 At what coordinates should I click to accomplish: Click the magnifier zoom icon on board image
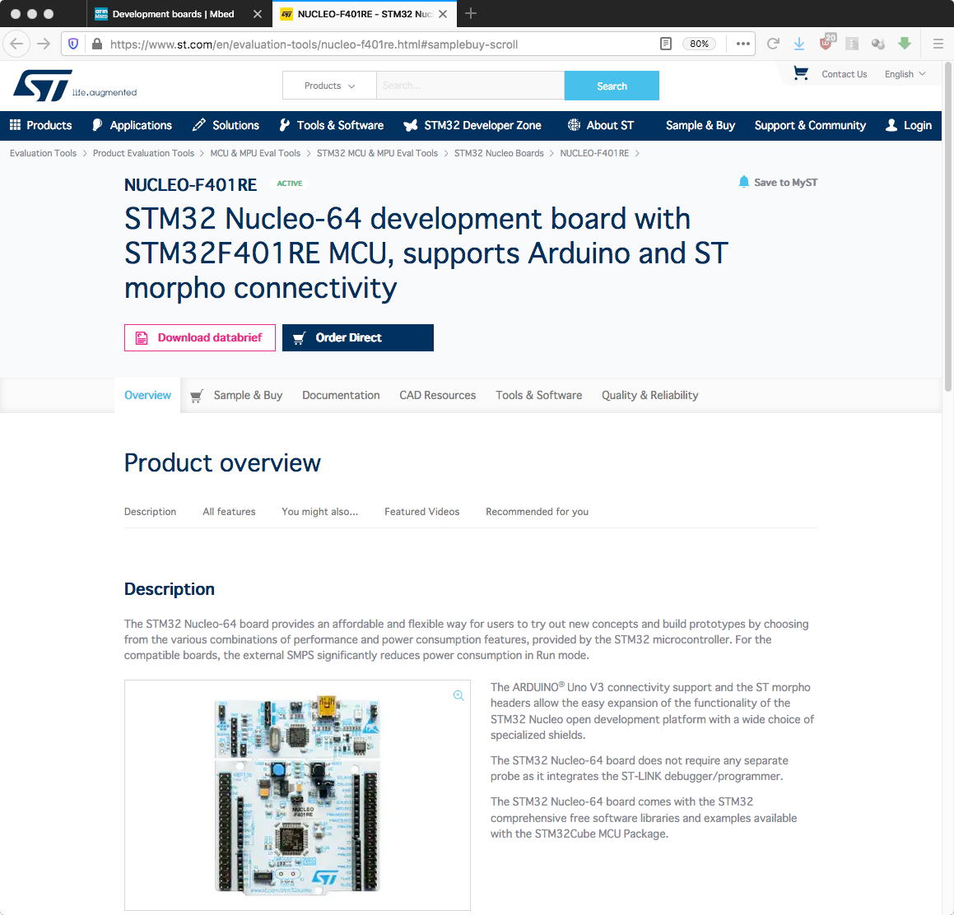click(458, 694)
